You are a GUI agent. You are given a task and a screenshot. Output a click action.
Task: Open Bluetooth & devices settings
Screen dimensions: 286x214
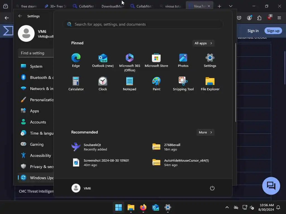point(36,77)
